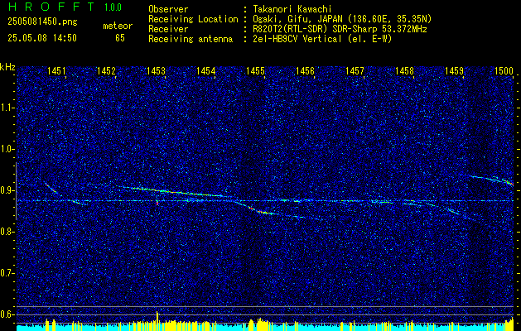Click the 0.8 kHz frequency label
The image size is (521, 331).
pos(7,232)
